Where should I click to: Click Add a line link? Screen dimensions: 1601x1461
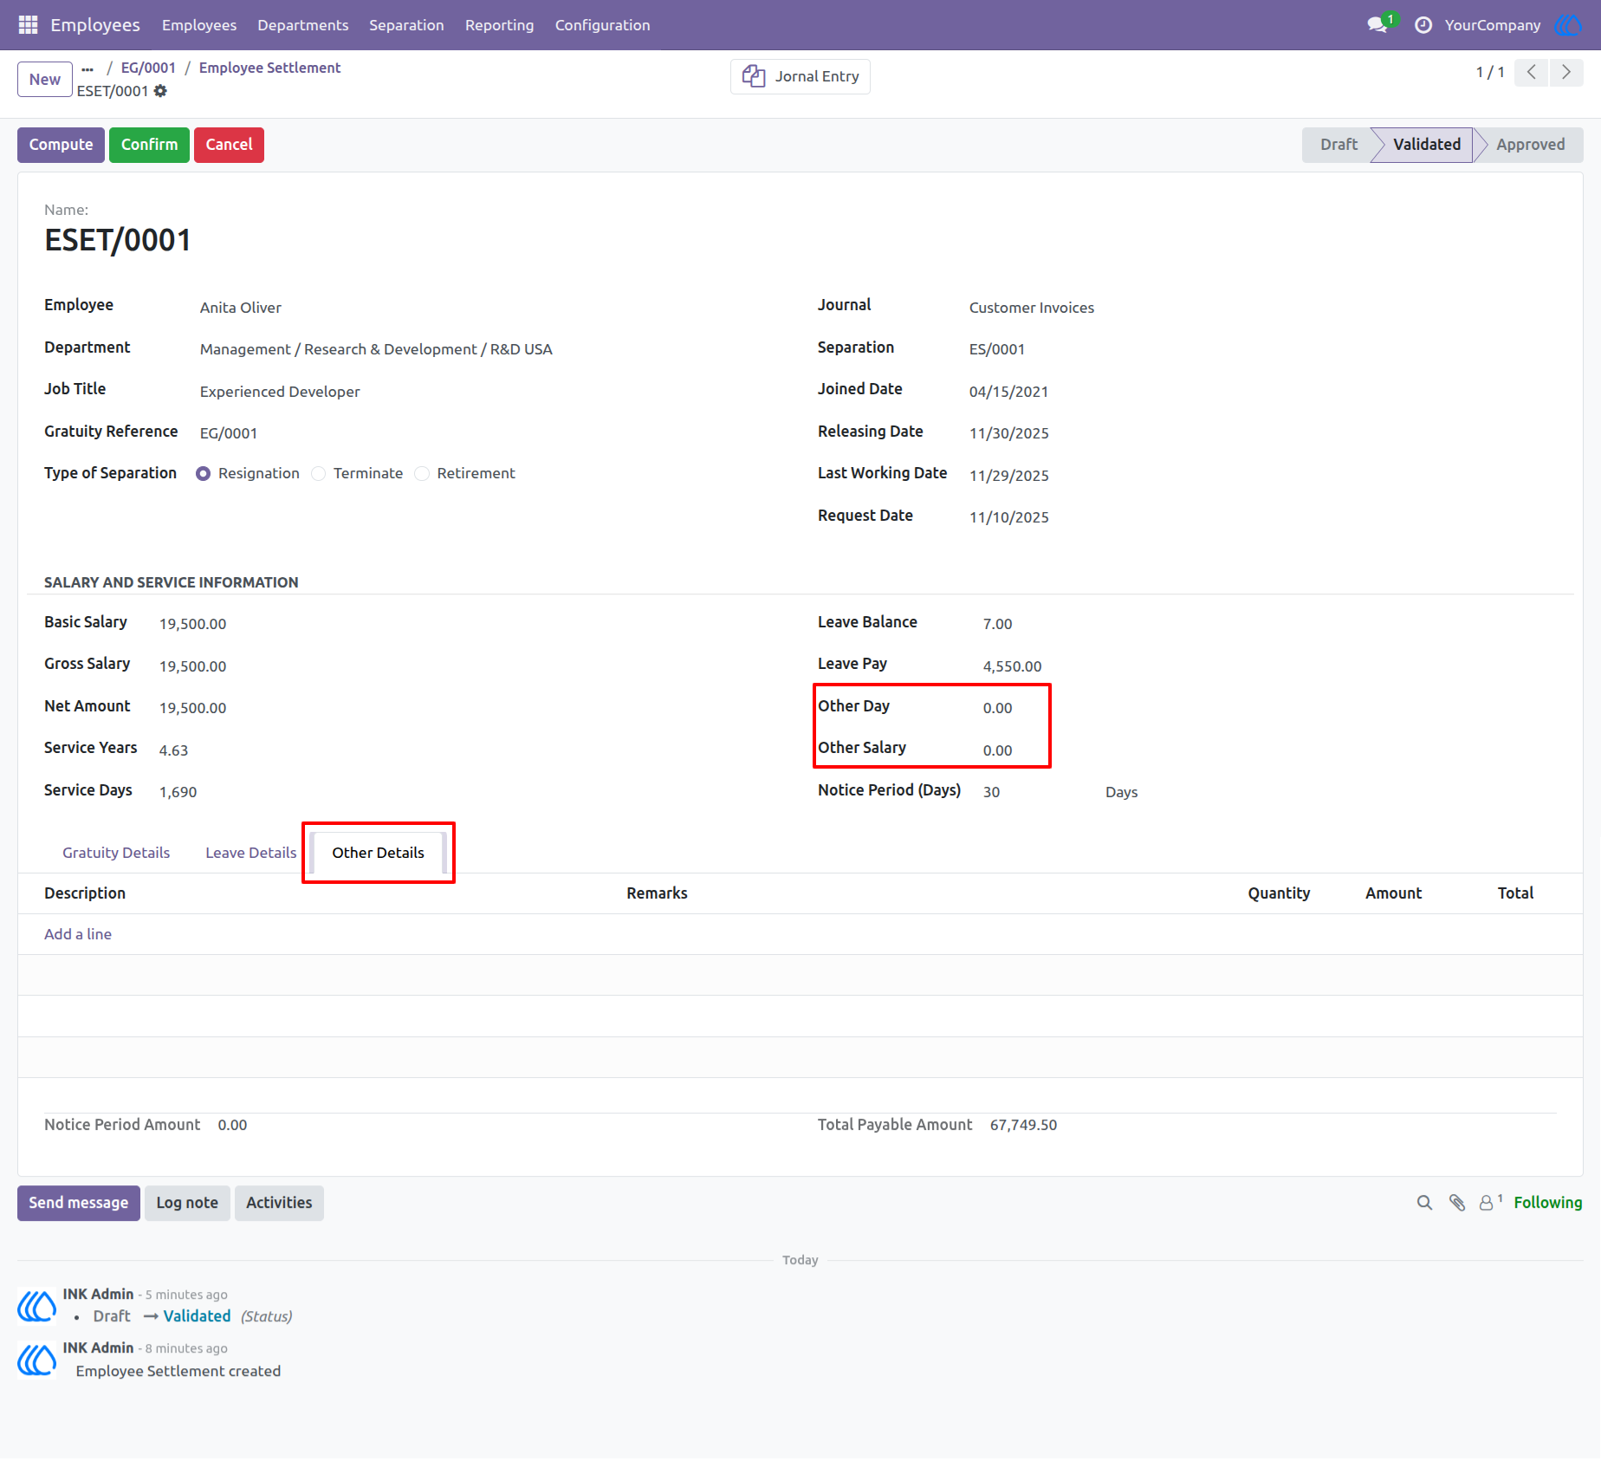[x=78, y=934]
